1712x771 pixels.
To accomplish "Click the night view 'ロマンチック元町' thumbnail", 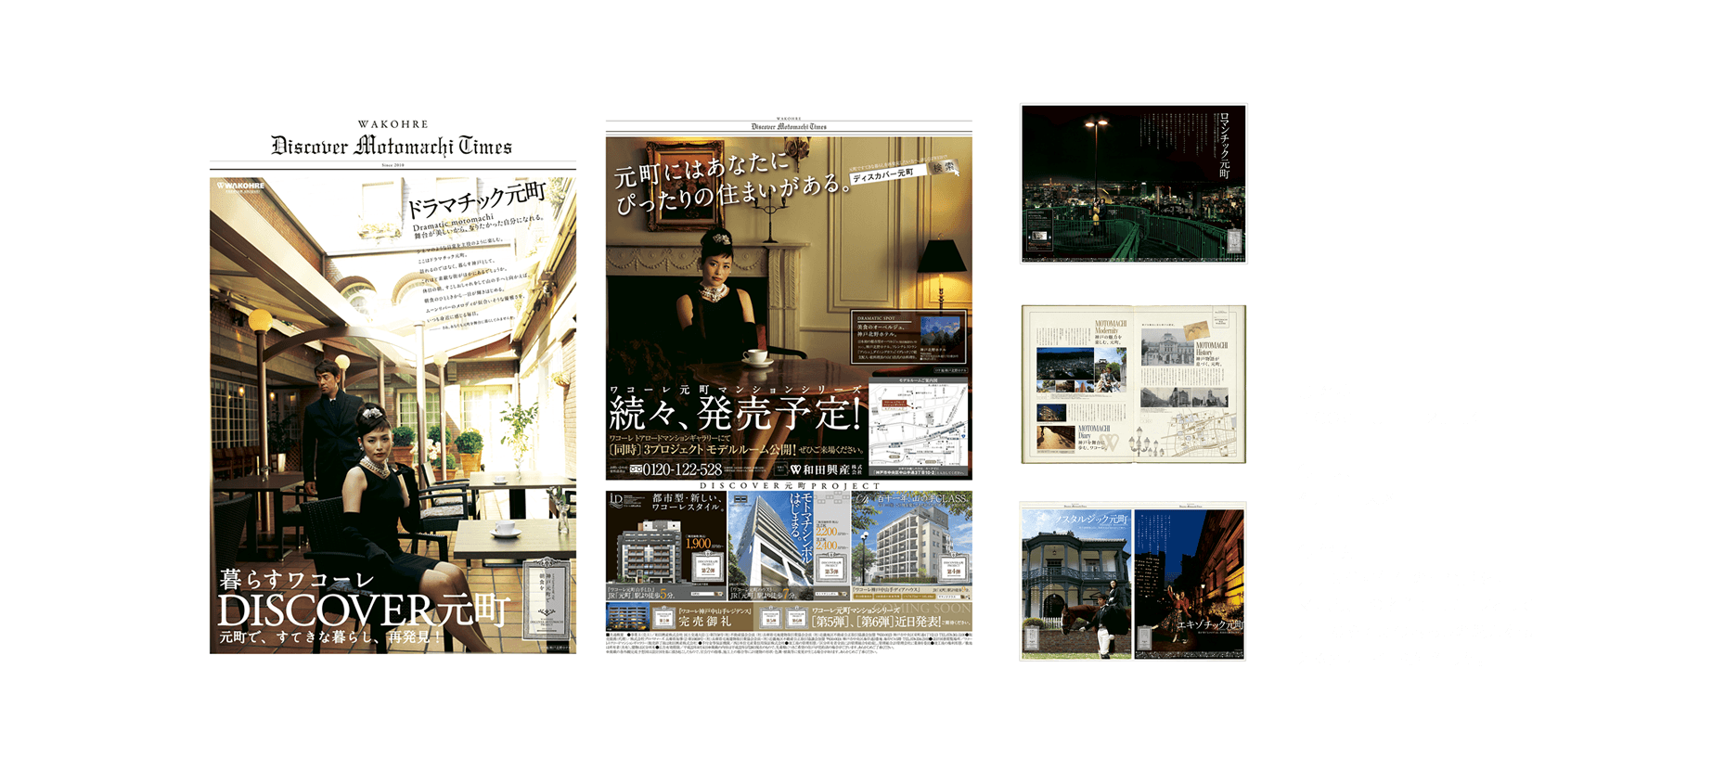I will [1133, 184].
